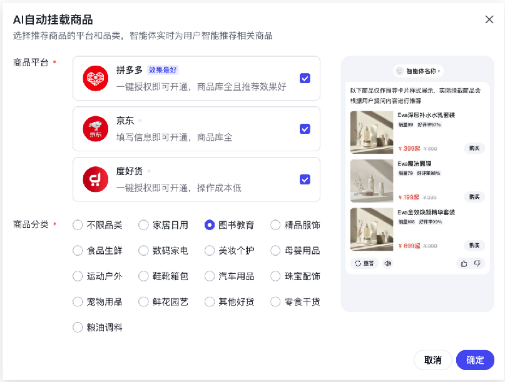Pick the 数码家电 category radio
Screen dimensions: 505x382
point(143,250)
